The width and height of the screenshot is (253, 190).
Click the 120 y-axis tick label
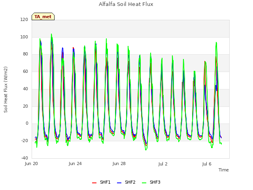(x=24, y=19)
